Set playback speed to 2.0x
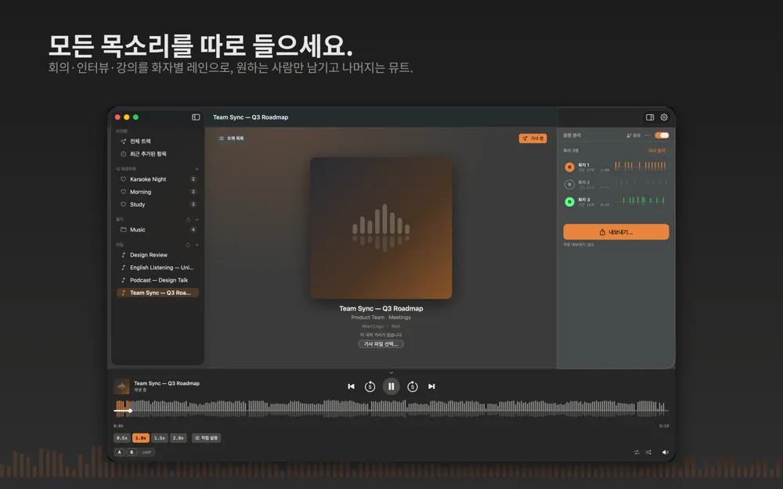The image size is (783, 489). (179, 437)
